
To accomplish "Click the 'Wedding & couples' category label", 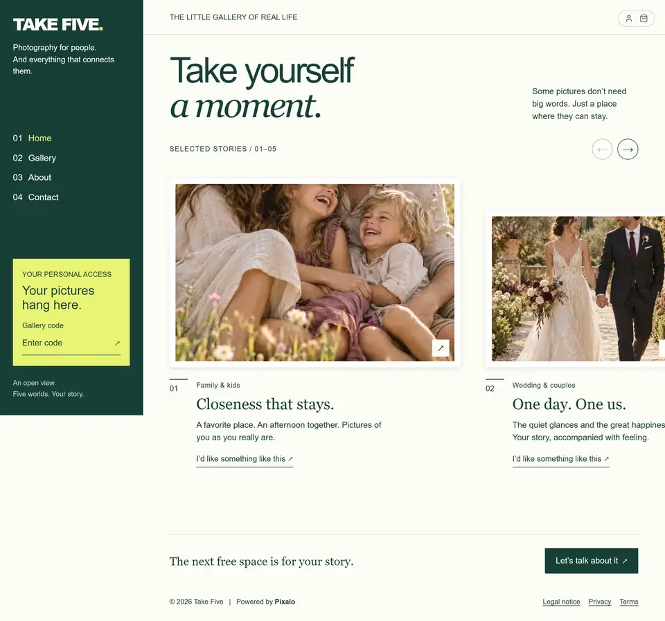I will point(544,386).
